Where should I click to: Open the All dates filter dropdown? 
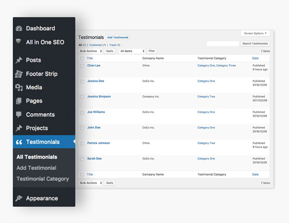point(132,51)
